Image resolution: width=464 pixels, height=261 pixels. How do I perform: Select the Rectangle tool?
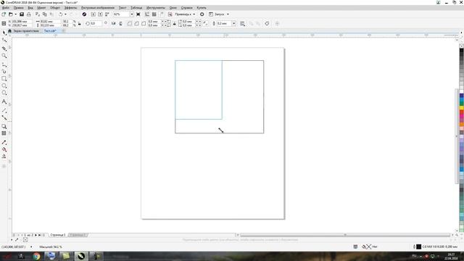[4, 79]
